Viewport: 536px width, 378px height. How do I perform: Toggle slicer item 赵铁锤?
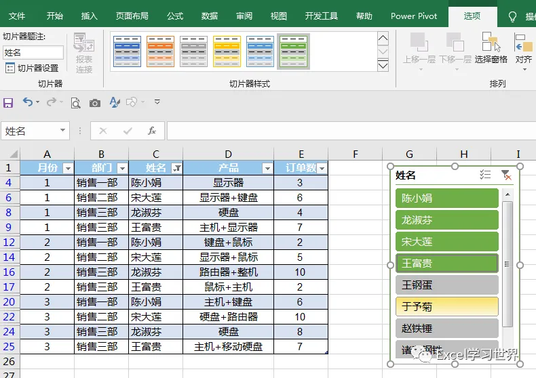pyautogui.click(x=447, y=328)
